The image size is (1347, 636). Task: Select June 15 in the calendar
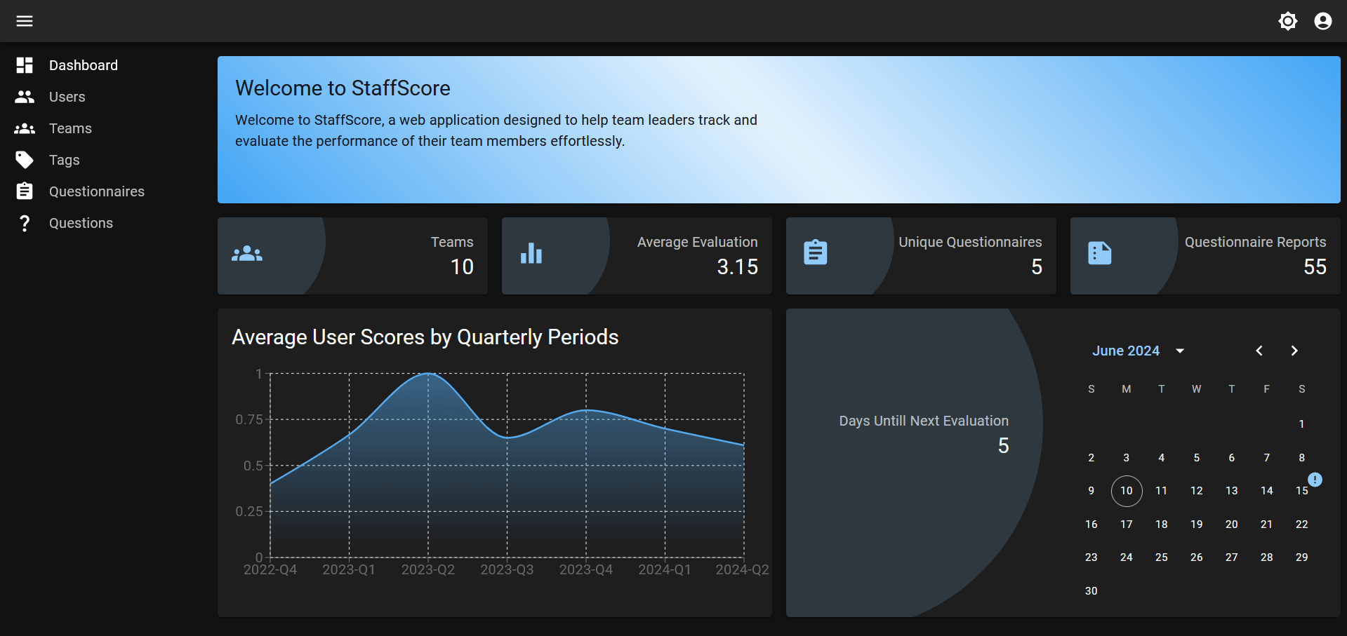coord(1302,491)
